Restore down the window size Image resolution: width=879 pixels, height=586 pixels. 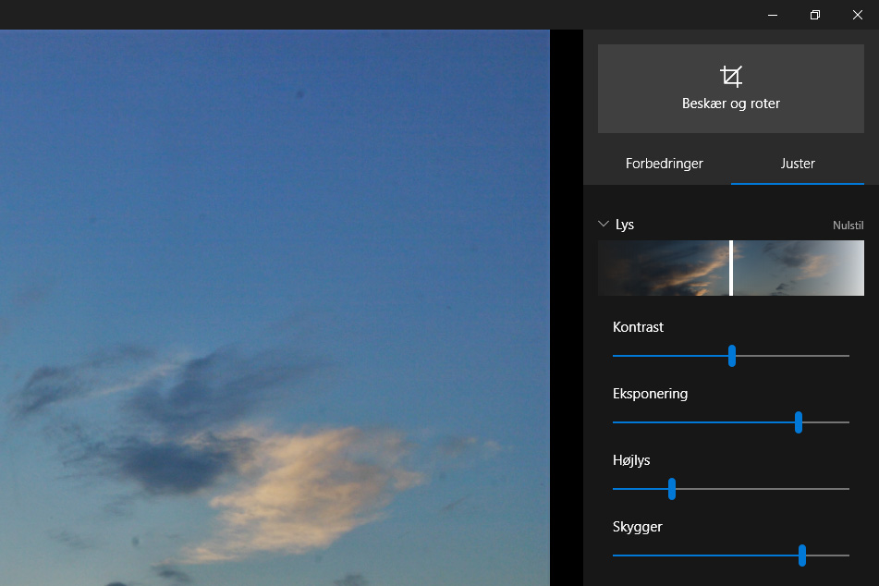814,15
